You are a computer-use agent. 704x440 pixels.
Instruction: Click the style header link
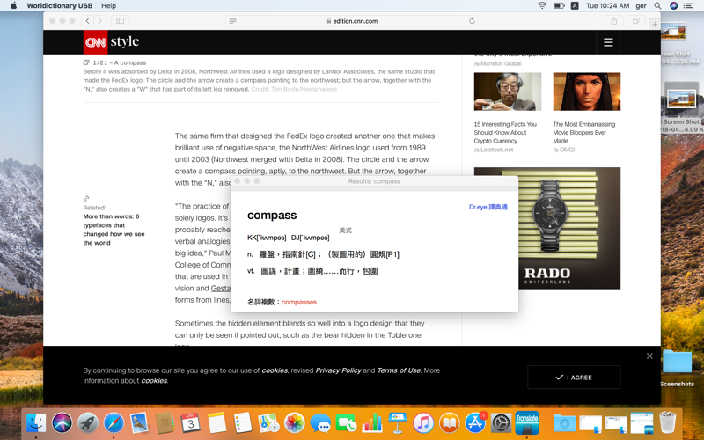[124, 41]
